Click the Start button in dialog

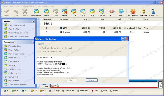click(72, 80)
